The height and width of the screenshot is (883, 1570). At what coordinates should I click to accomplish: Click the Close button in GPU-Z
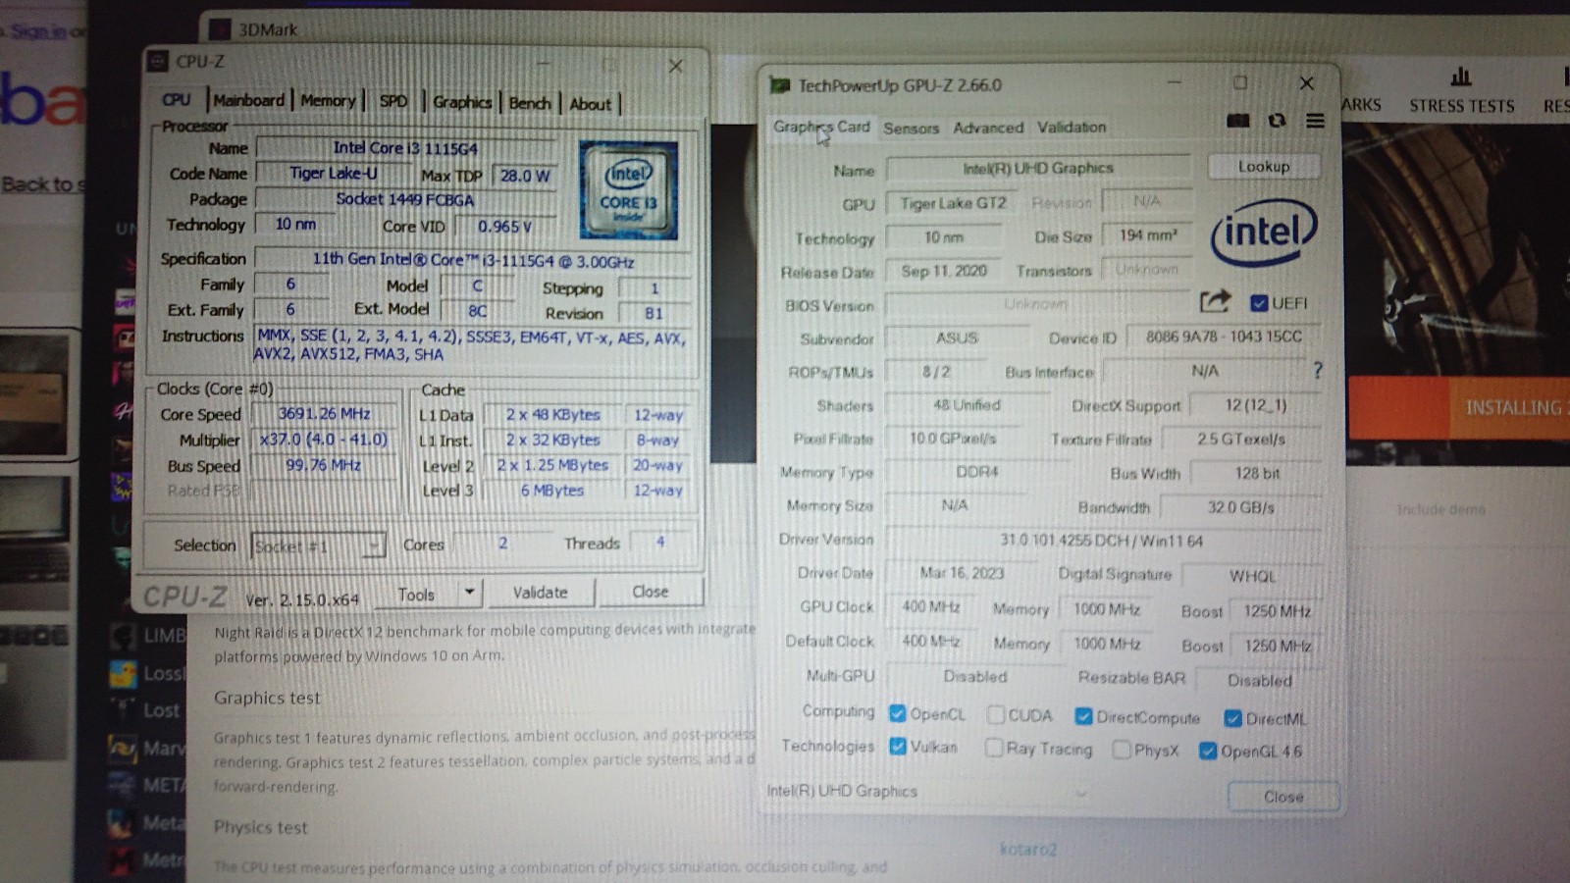(x=1283, y=797)
